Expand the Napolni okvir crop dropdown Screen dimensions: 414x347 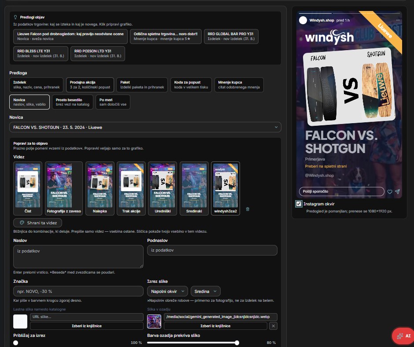167,291
